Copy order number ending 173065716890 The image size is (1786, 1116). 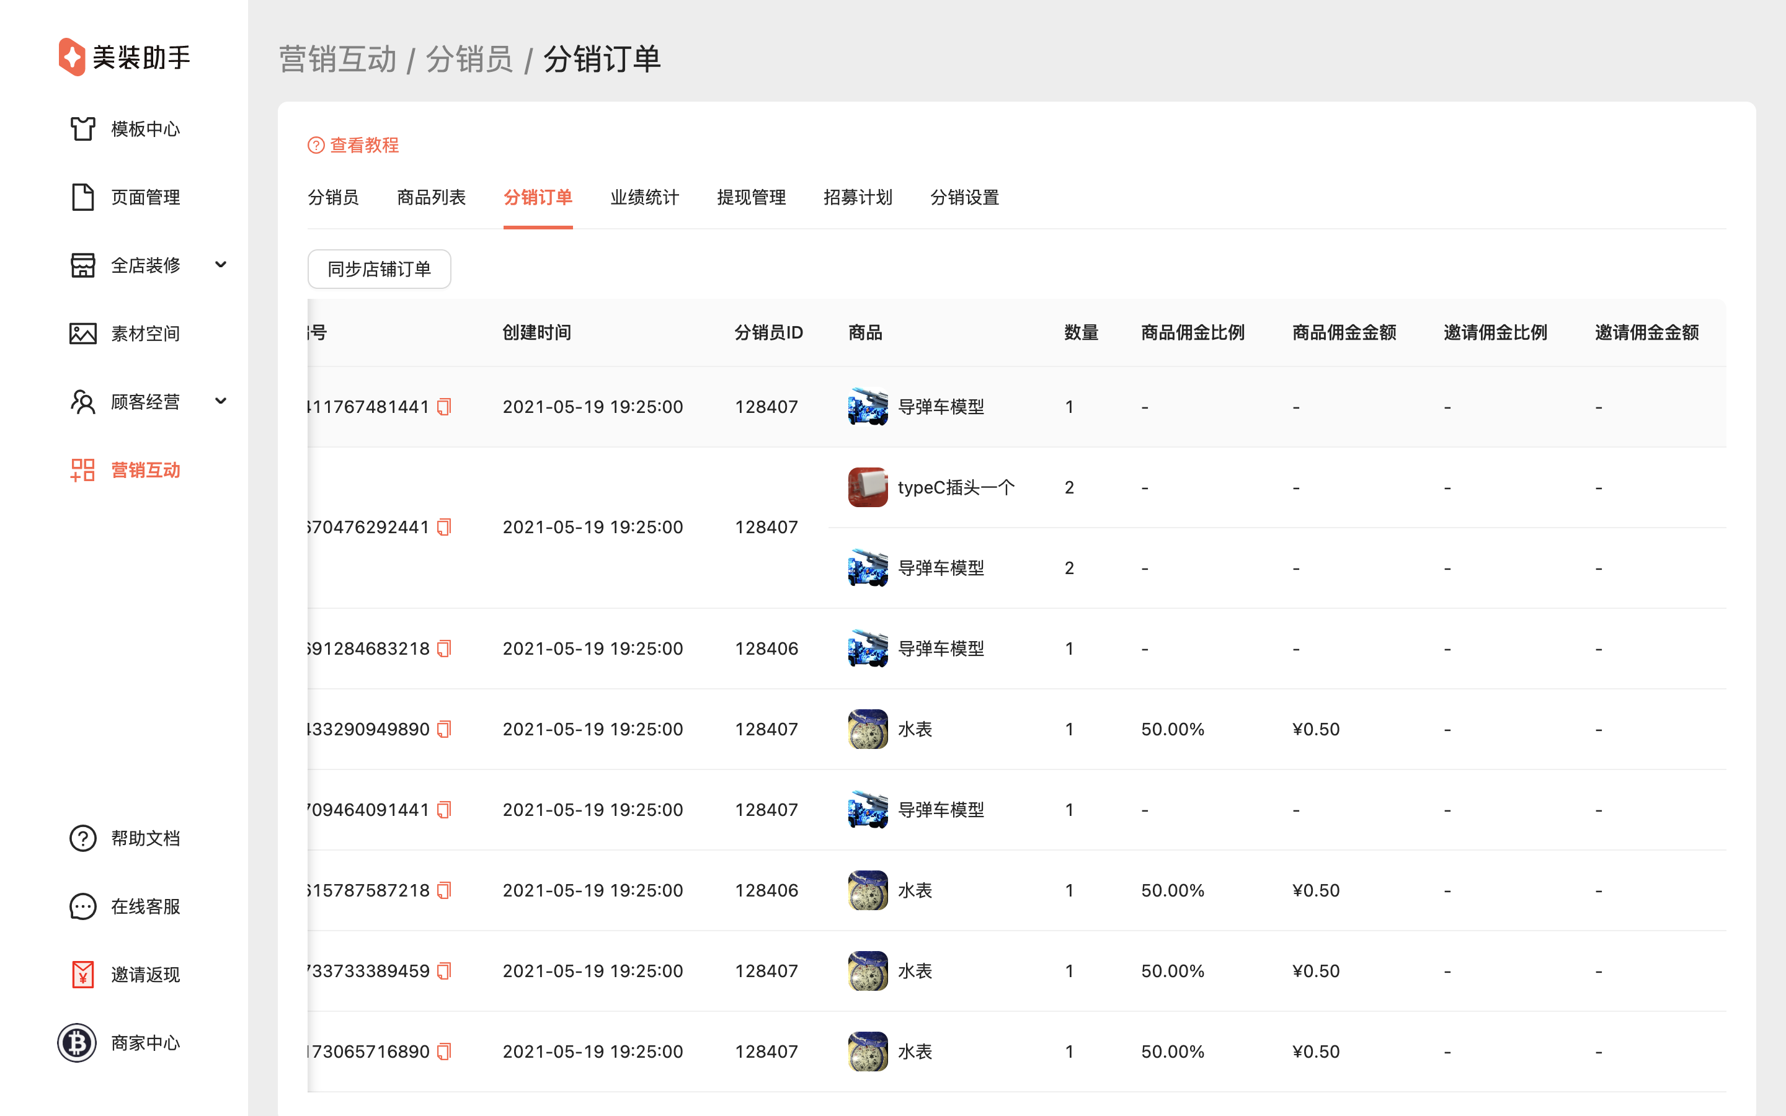pos(443,1052)
